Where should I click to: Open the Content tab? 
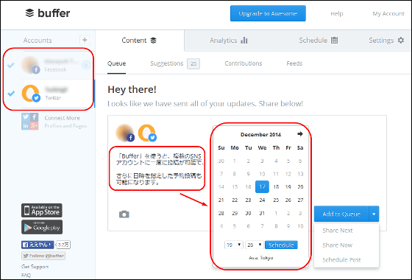[139, 41]
